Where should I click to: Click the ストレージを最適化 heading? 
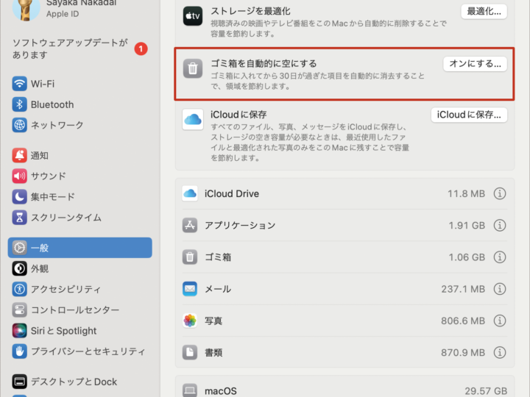250,11
